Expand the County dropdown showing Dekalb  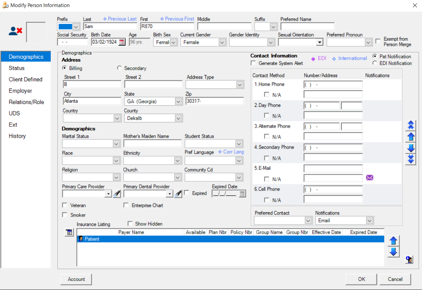coord(179,118)
